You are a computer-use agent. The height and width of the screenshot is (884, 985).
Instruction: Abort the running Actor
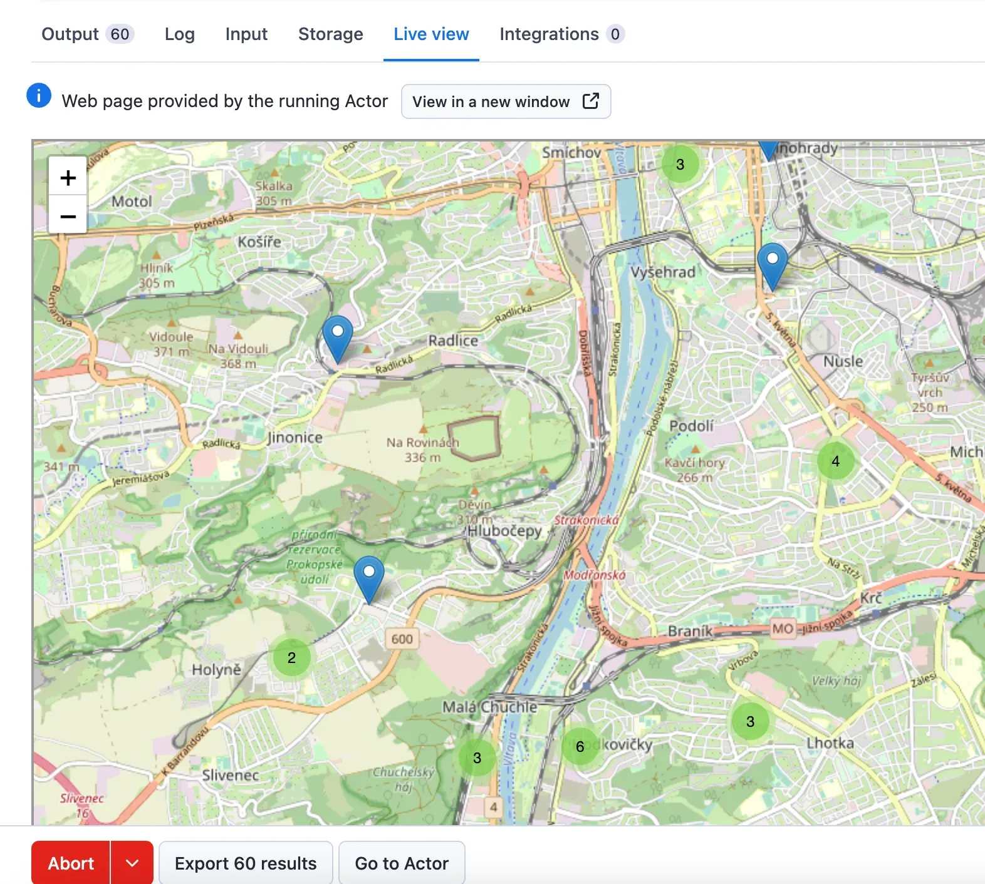[x=71, y=863]
